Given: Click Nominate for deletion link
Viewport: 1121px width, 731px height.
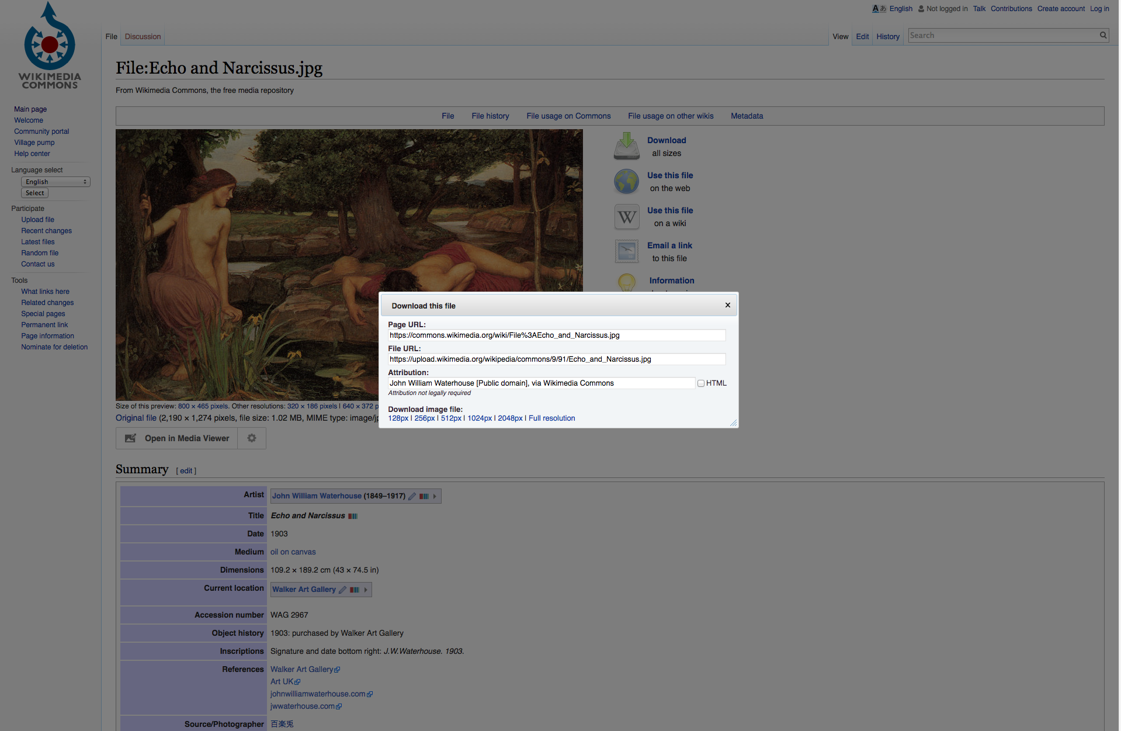Looking at the screenshot, I should coord(54,347).
